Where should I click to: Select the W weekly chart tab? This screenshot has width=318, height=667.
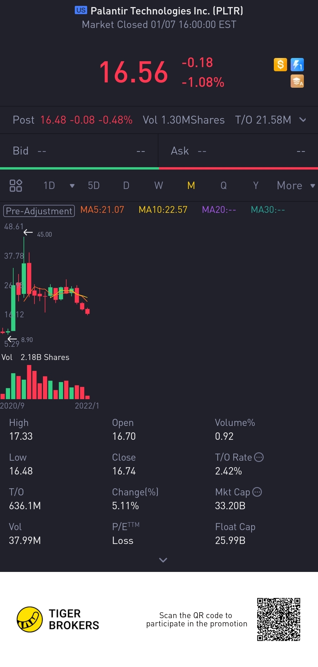[x=158, y=185]
